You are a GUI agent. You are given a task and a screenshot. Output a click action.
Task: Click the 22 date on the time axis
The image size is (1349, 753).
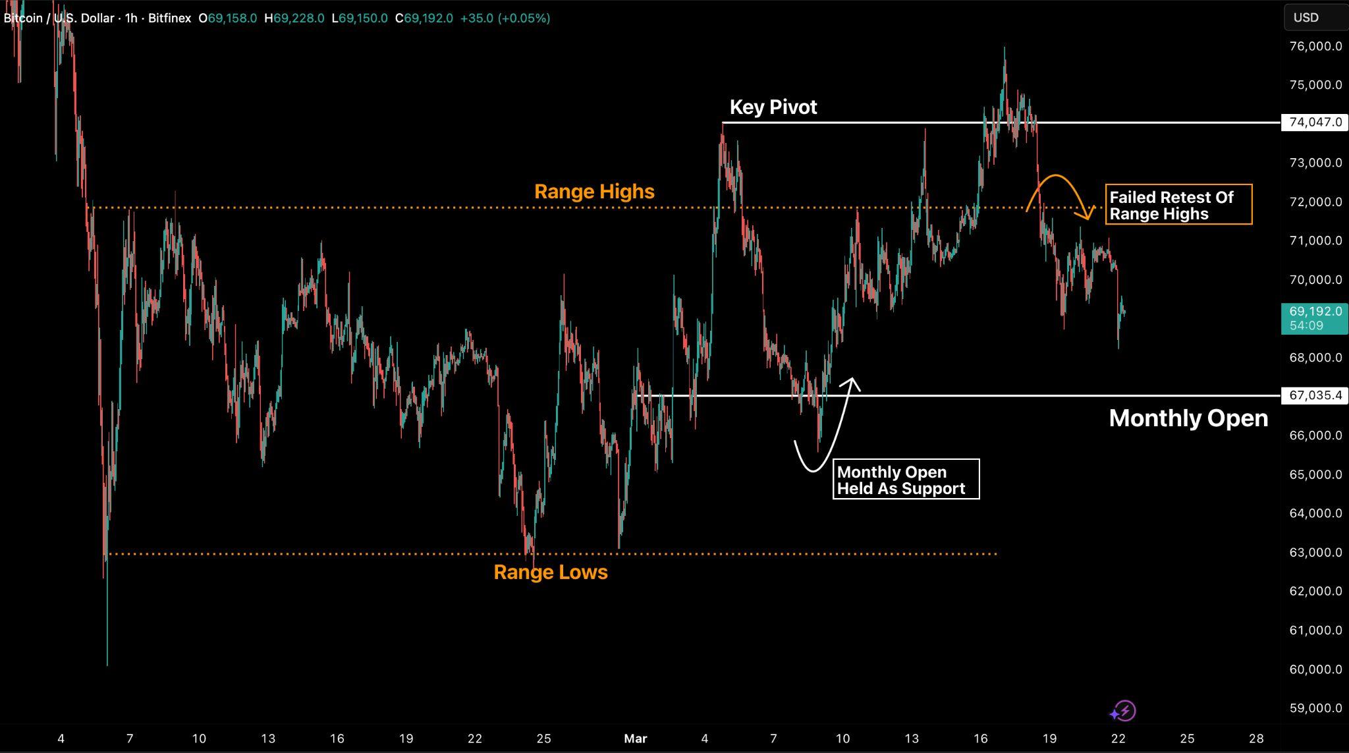1118,739
